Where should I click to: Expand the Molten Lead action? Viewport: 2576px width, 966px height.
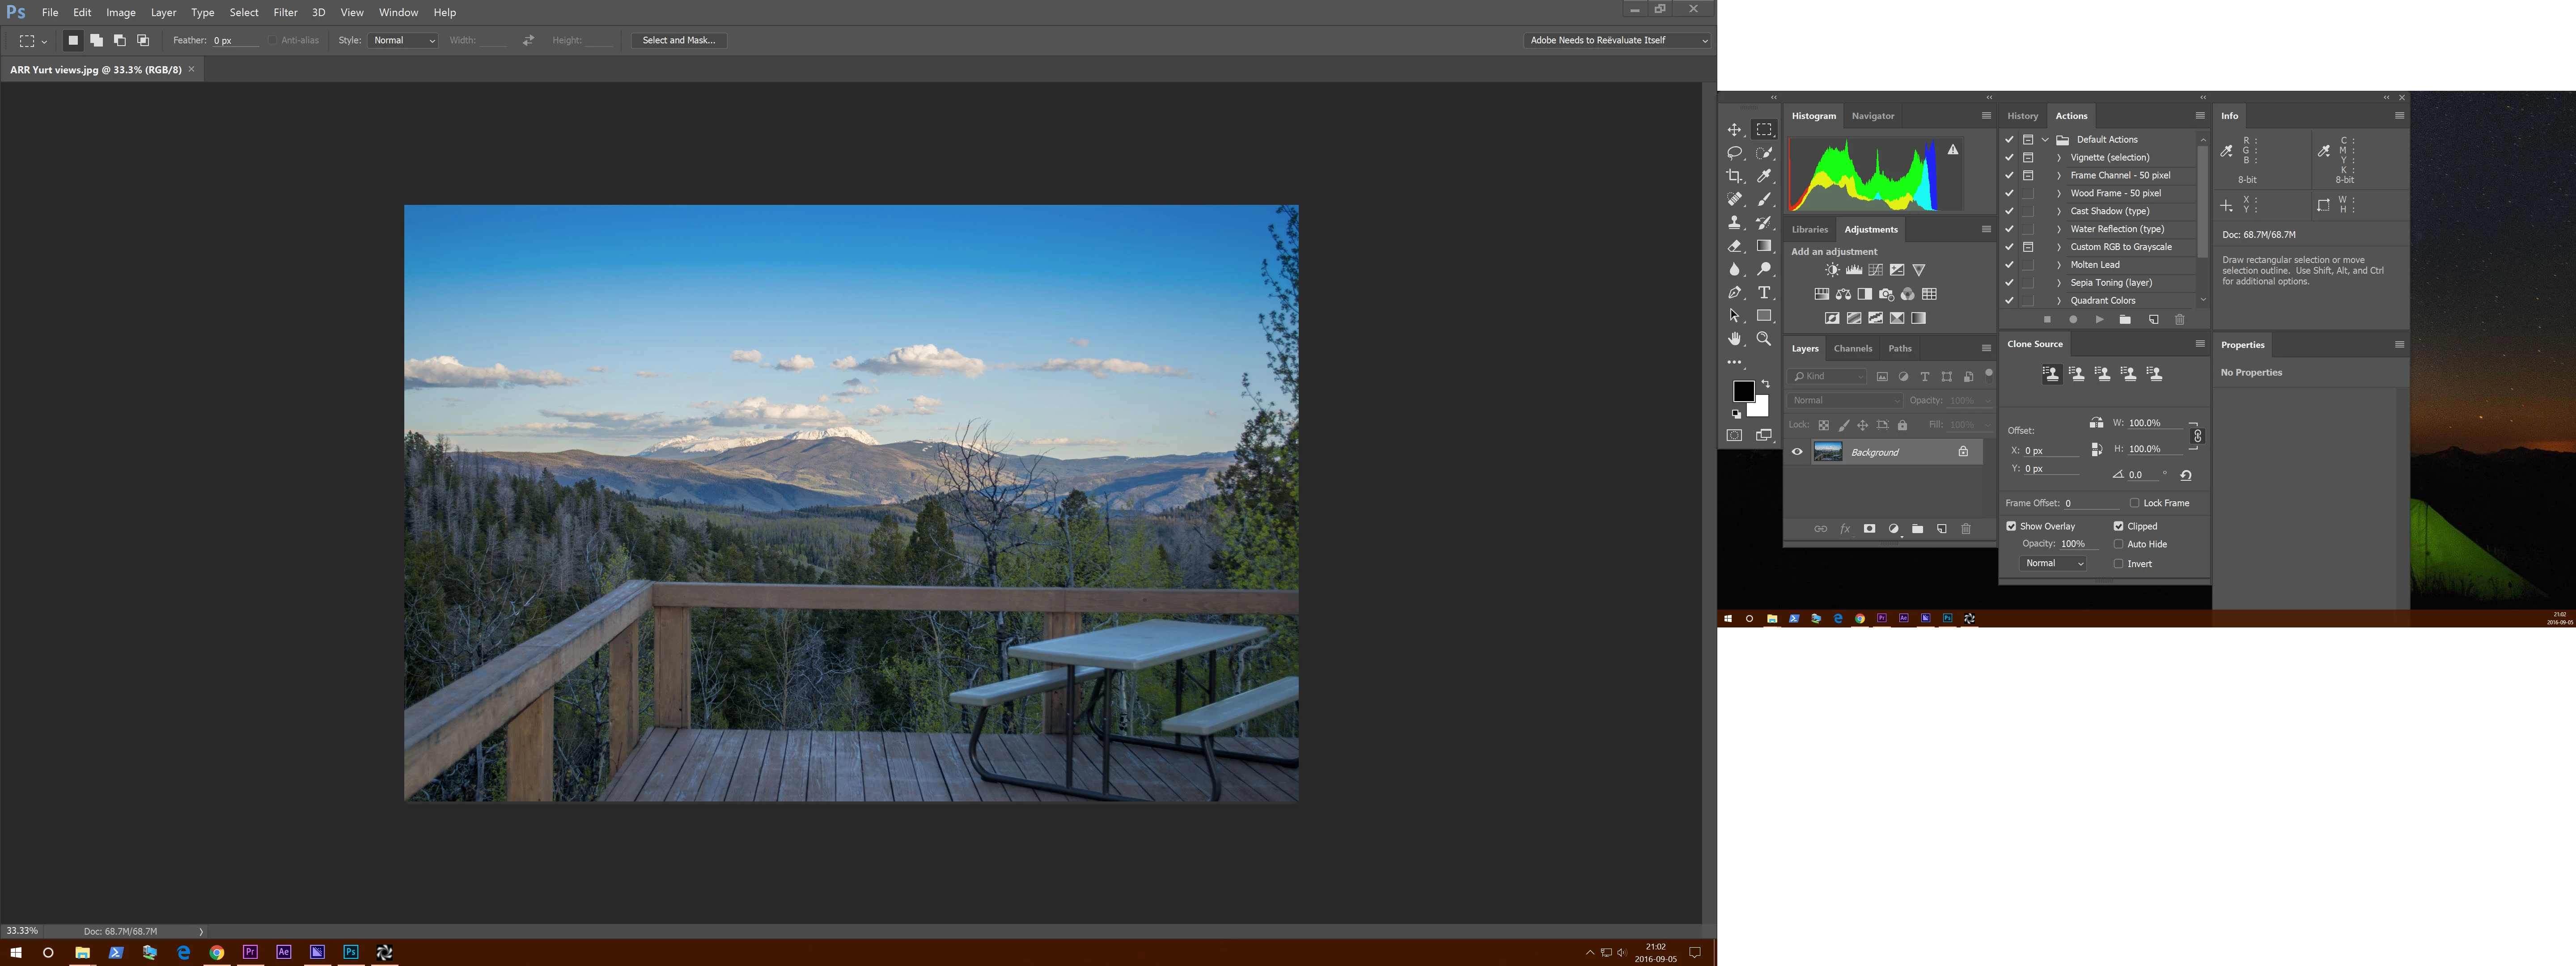[2058, 265]
